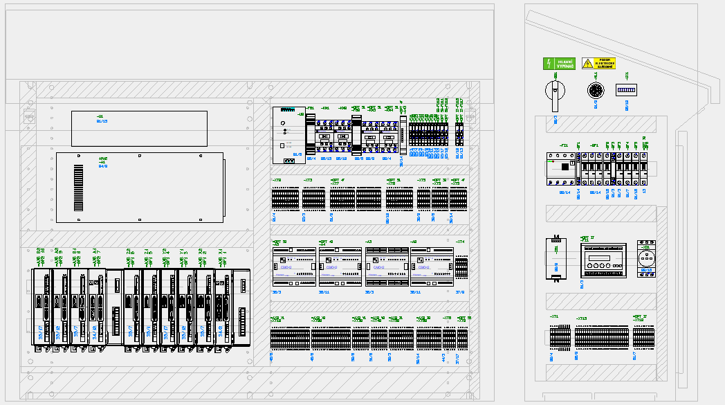The height and width of the screenshot is (405, 725).
Task: Click the yellow electrical warning label
Action: pyautogui.click(x=598, y=64)
